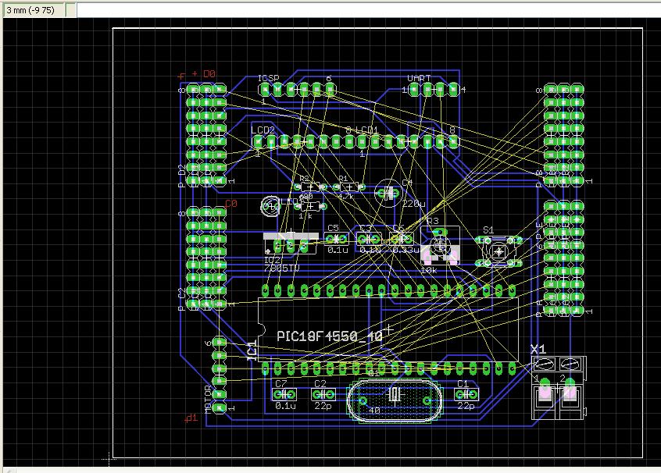Screen dimensions: 661x473
Task: Click the center of pushbutton S1
Action: coord(499,251)
